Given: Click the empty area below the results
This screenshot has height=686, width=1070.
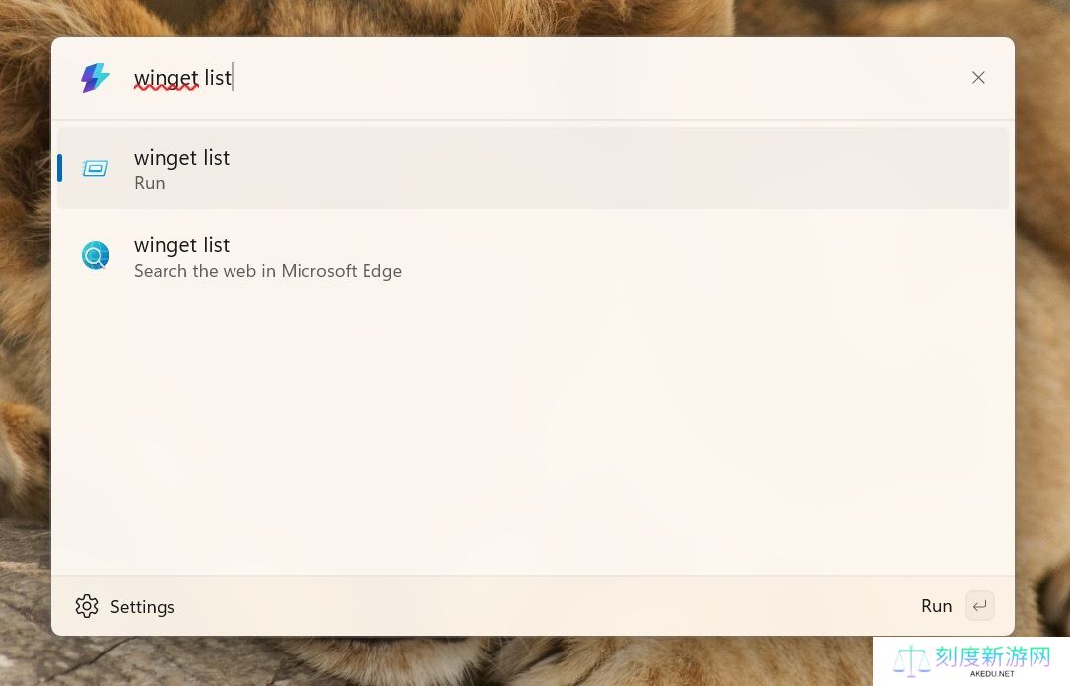Looking at the screenshot, I should [x=532, y=434].
